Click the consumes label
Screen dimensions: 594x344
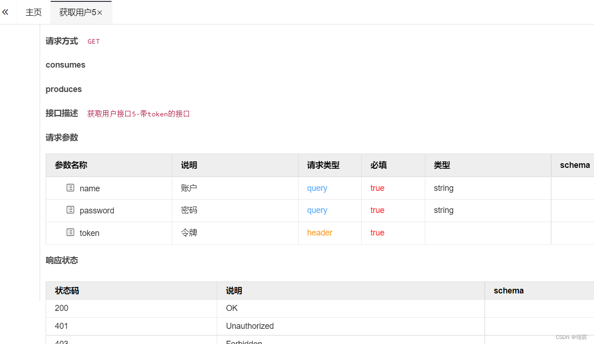[65, 65]
